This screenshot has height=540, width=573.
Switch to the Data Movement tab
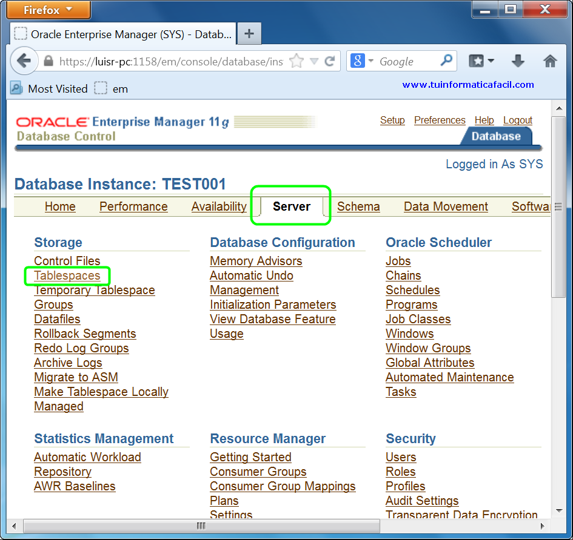click(x=446, y=206)
